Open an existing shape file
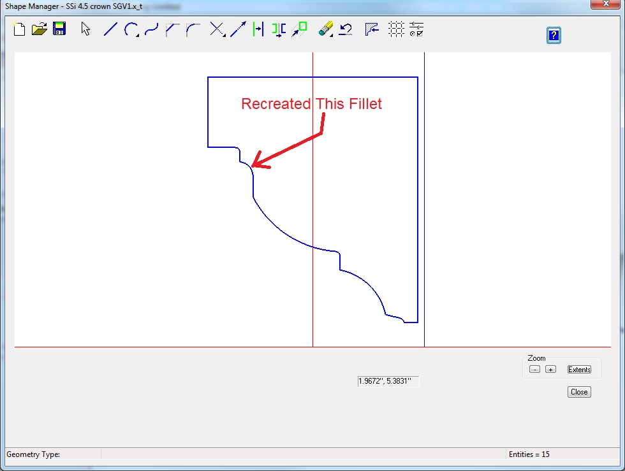Viewport: 625px width, 471px height. [x=39, y=29]
